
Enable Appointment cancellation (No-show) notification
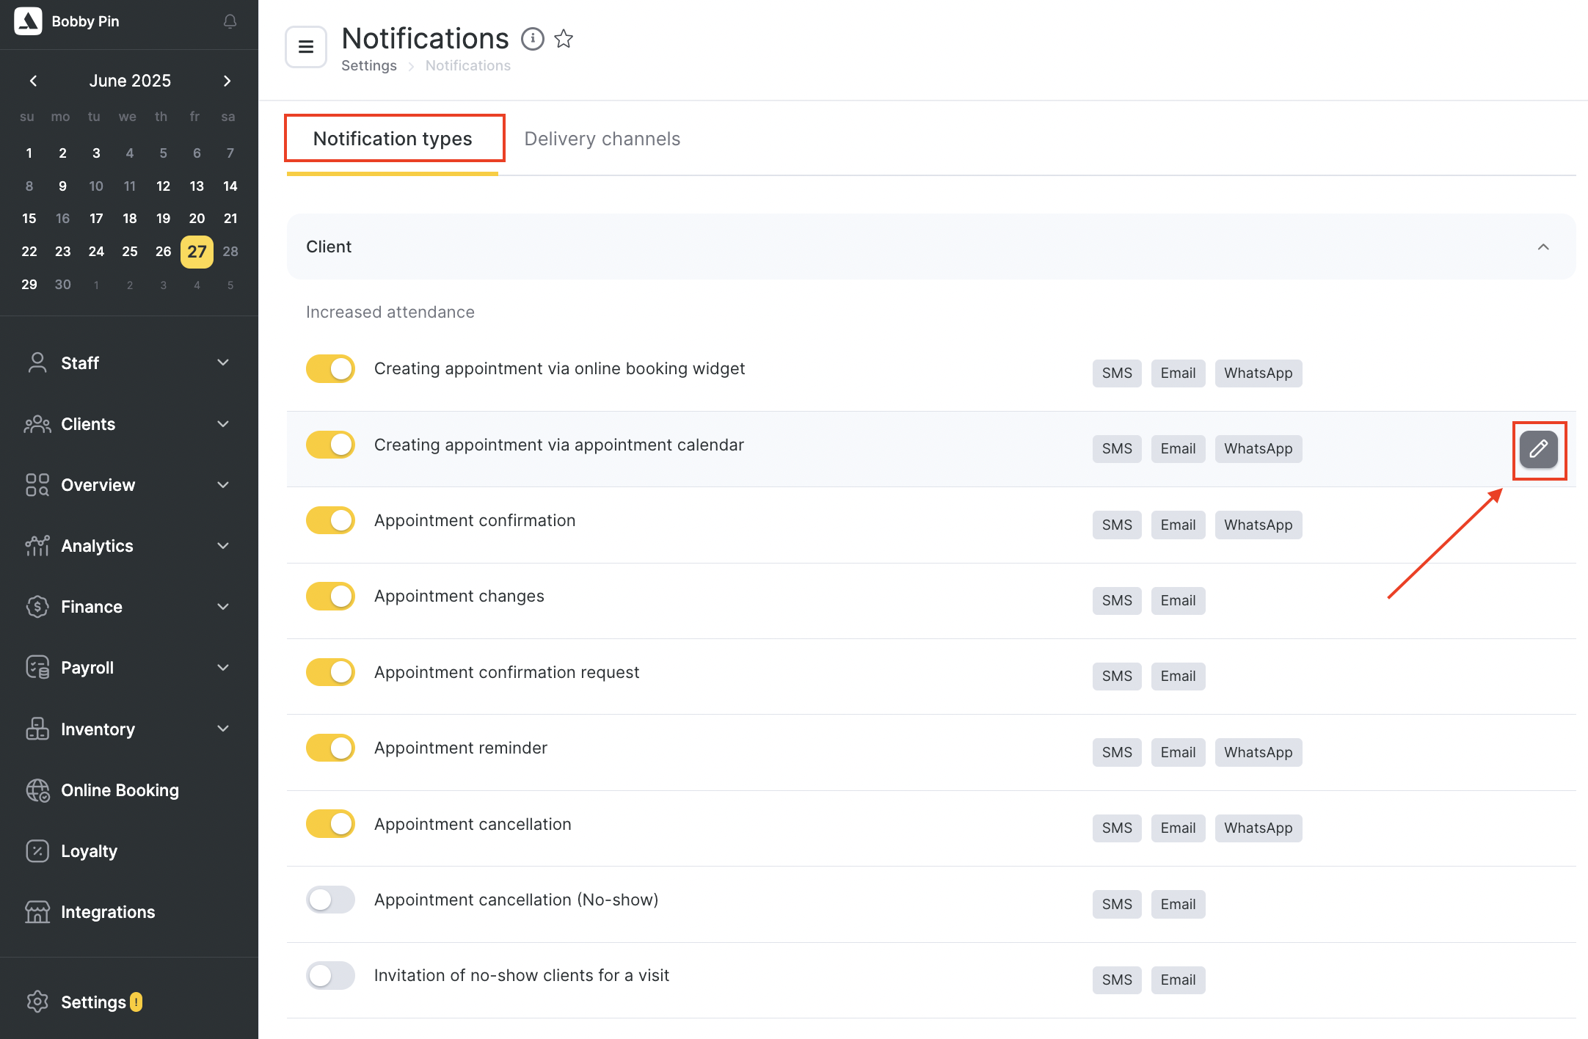tap(330, 900)
